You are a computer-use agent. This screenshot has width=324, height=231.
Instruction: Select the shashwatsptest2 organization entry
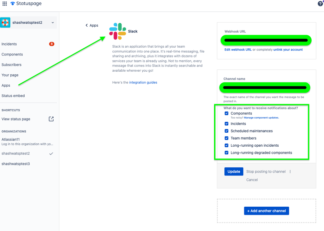click(x=16, y=153)
